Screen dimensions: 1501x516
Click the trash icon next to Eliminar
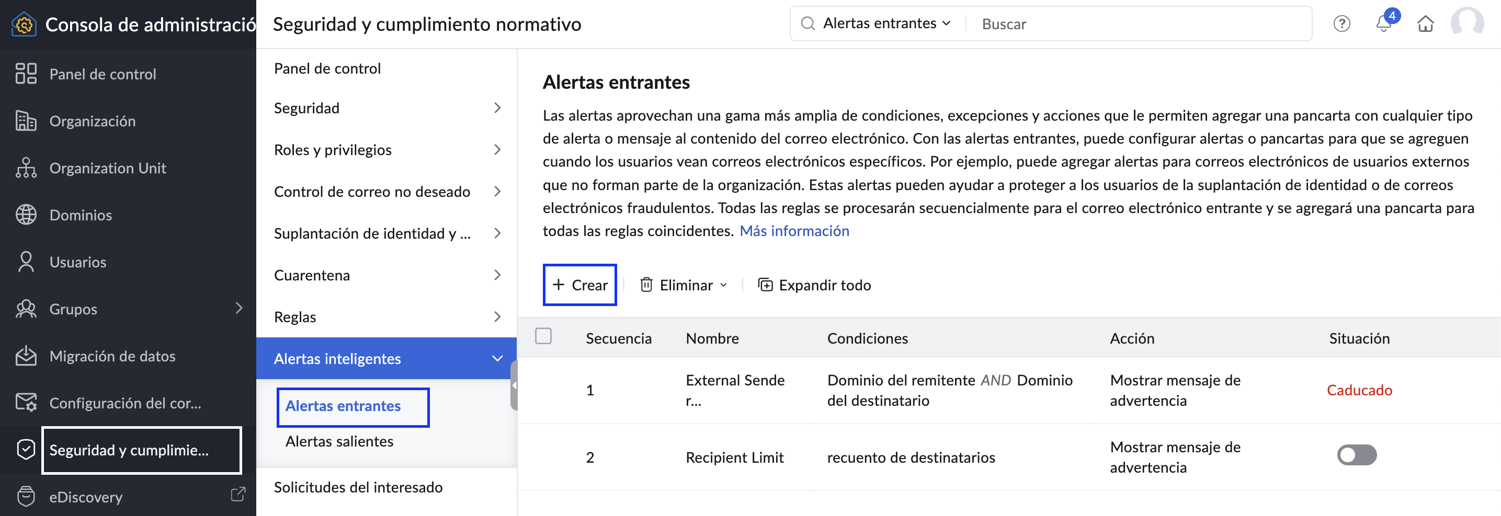[646, 285]
